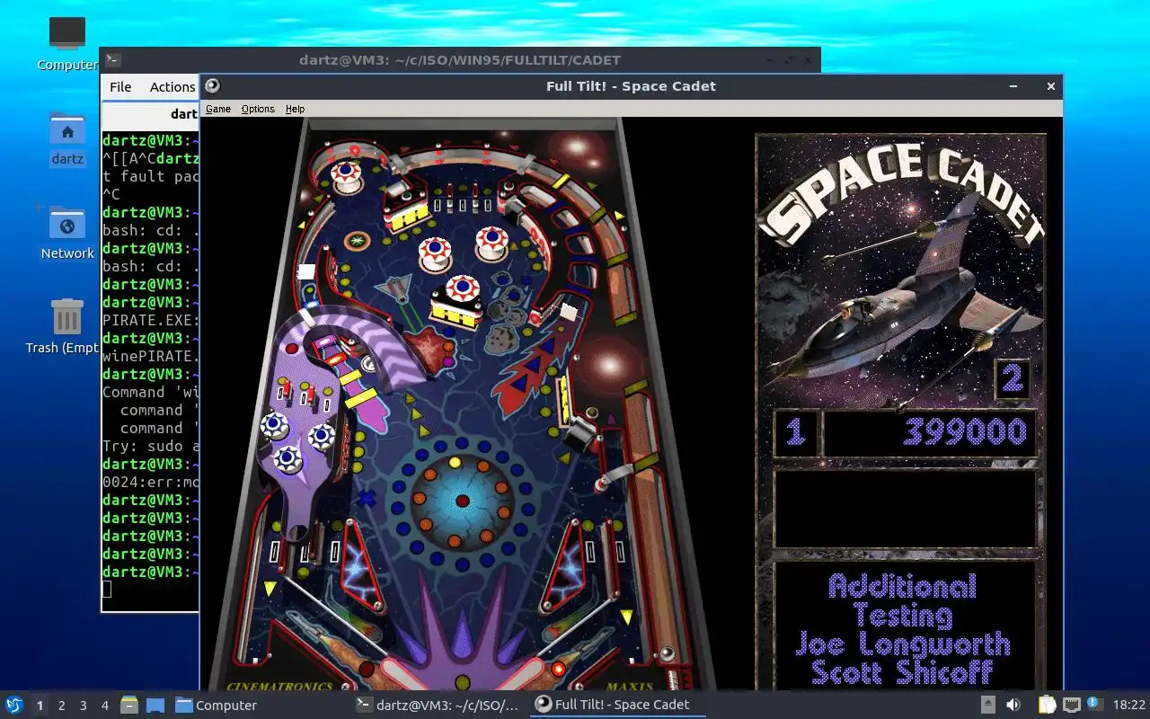Click the red center of the table's circular target
Viewport: 1150px width, 719px height.
[x=462, y=501]
